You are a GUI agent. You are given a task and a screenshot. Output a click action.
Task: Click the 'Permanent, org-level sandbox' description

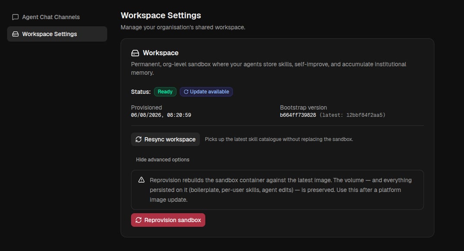tap(269, 68)
